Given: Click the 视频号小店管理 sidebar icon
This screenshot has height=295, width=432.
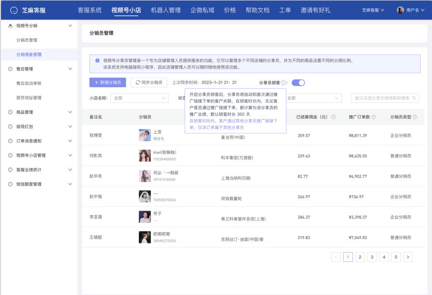Looking at the screenshot, I should pos(10,155).
